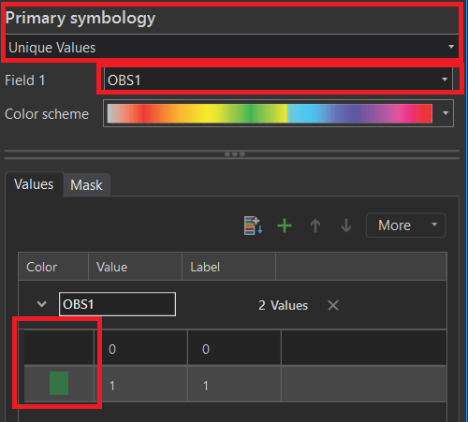Click the empty color swatch for value 0
Image resolution: width=468 pixels, height=422 pixels.
pos(59,348)
